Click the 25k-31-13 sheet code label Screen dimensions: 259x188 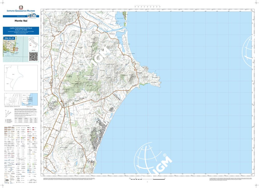click(x=9, y=38)
